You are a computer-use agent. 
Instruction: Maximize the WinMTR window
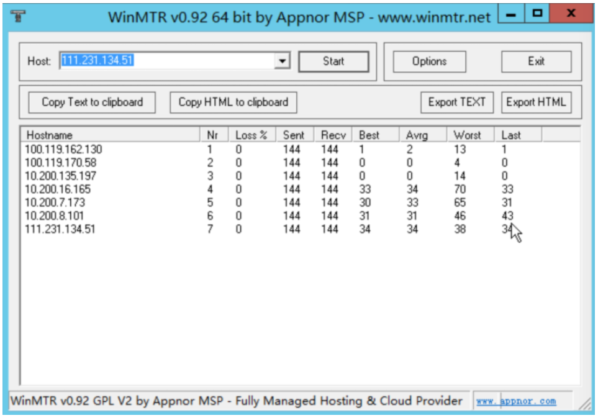[x=537, y=14]
